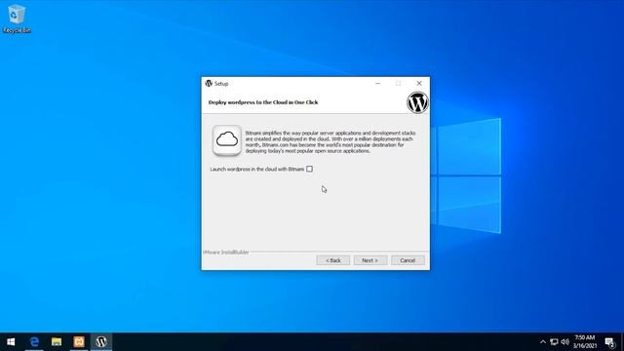The width and height of the screenshot is (624, 351).
Task: Open the Recycle Bin desktop icon
Action: (x=17, y=19)
